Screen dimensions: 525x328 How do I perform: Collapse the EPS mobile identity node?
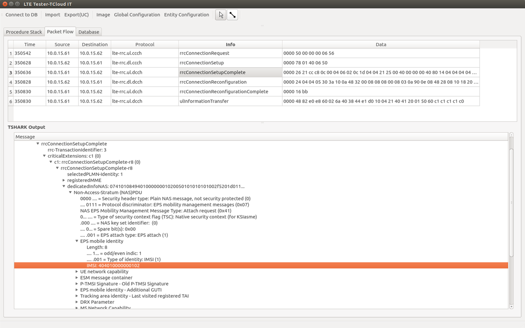[x=77, y=241]
